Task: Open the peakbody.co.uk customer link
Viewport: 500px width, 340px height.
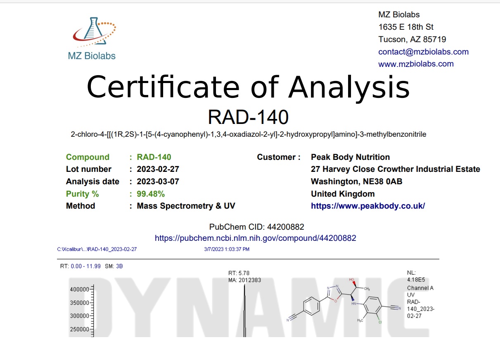Action: click(x=368, y=206)
